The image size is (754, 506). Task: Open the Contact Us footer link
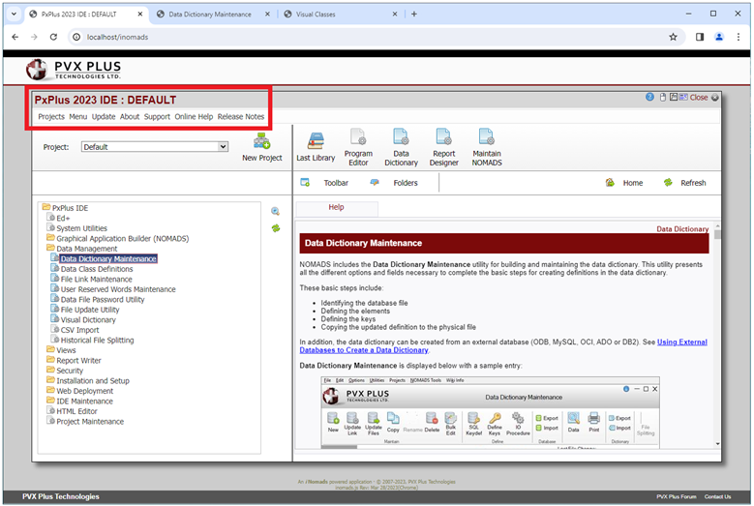[x=717, y=497]
